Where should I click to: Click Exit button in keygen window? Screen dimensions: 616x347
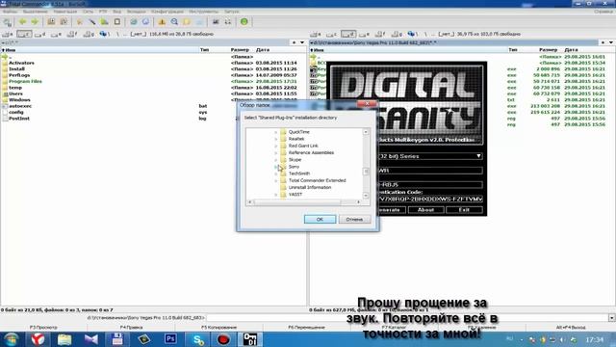coord(464,210)
